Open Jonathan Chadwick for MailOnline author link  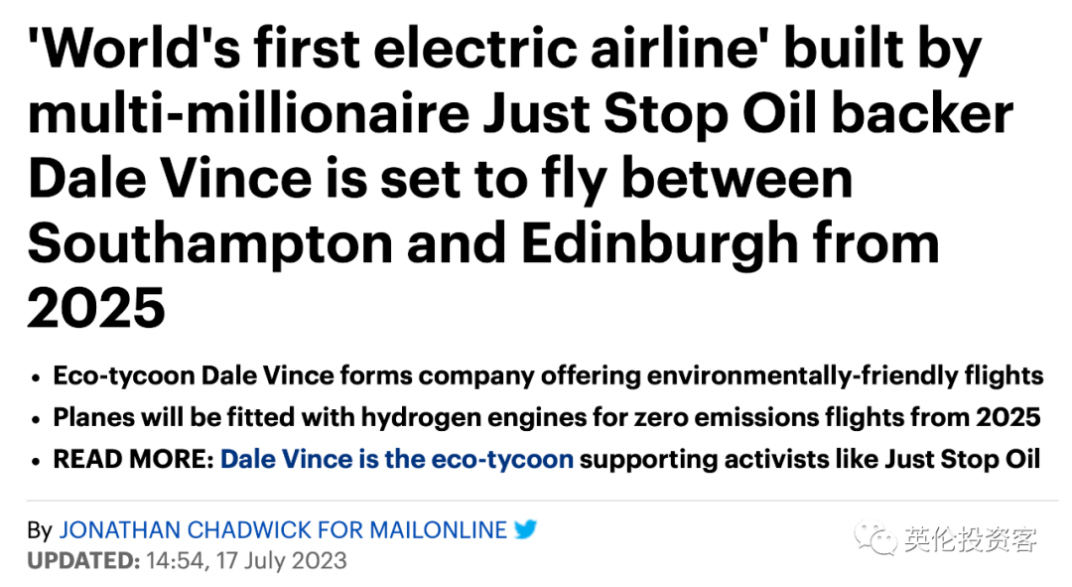[283, 529]
